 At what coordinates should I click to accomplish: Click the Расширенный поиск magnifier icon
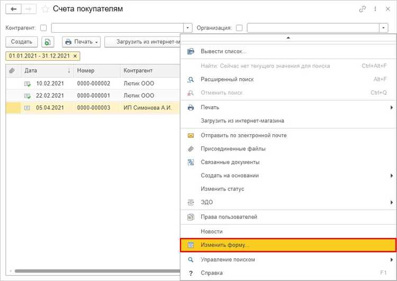coord(191,80)
